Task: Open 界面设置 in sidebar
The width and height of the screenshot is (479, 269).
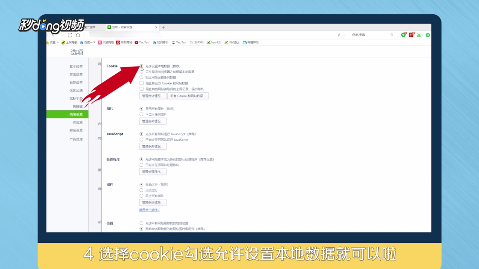Action: [x=76, y=75]
